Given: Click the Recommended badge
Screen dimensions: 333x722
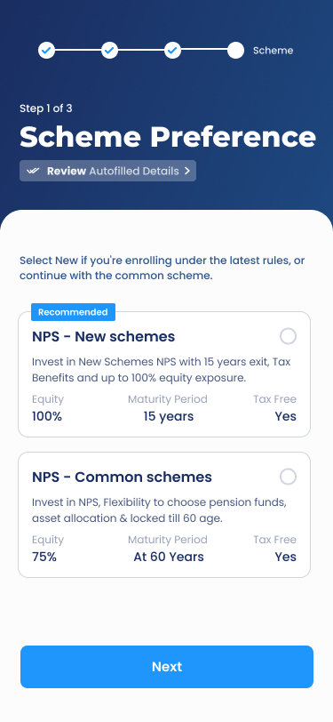Looking at the screenshot, I should click(73, 312).
